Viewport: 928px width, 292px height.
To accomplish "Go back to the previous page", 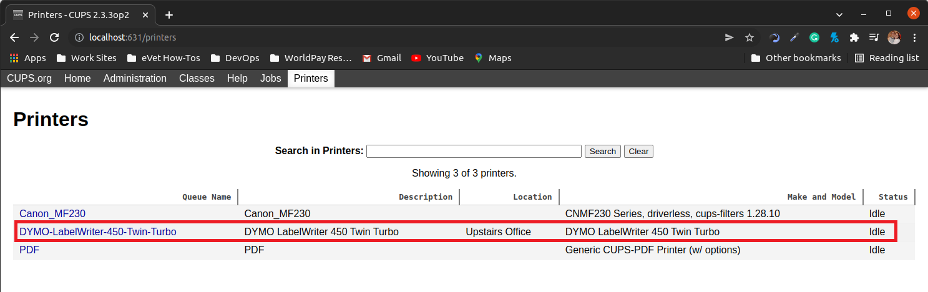I will pyautogui.click(x=14, y=37).
